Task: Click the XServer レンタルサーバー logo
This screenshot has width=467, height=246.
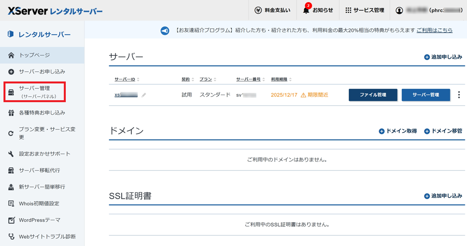Action: pos(55,11)
